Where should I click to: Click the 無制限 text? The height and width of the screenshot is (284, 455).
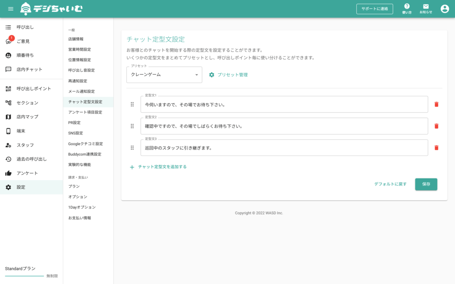tap(52, 276)
